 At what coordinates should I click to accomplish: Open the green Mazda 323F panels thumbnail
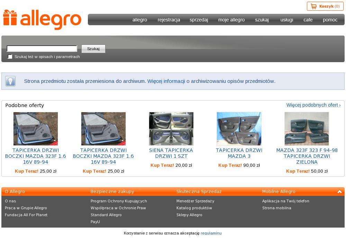307,129
